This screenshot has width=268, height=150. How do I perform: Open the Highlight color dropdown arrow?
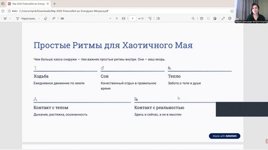10,18
